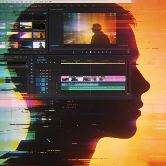Toggle the bright blue track button beside the green clip

click(x=43, y=89)
